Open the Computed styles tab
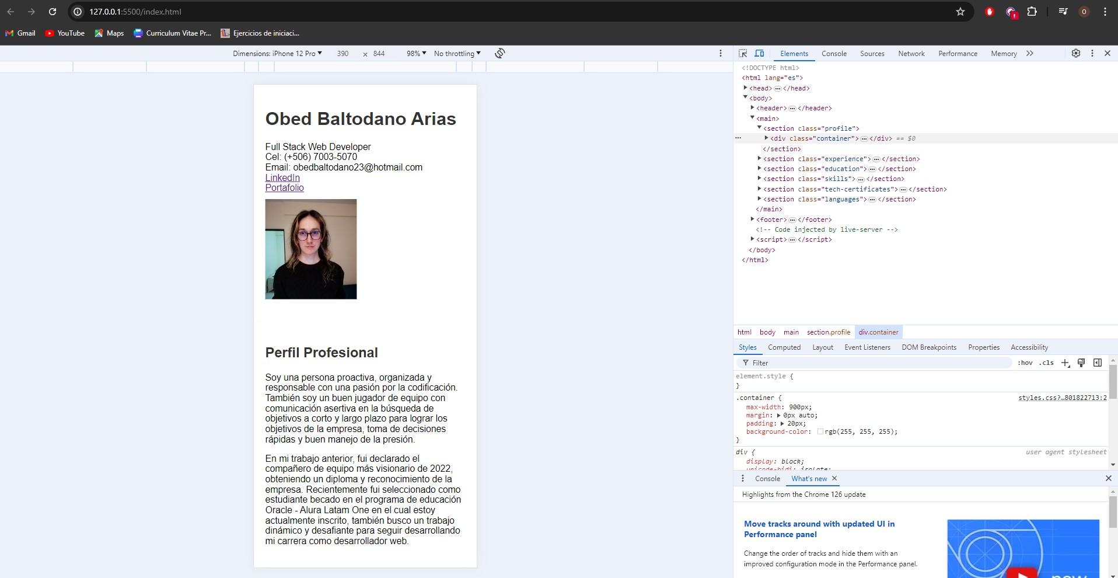 784,347
